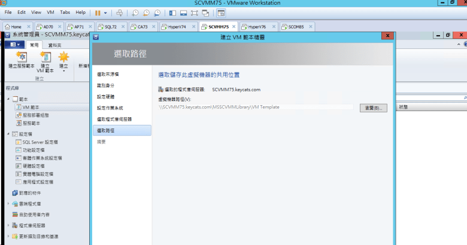This screenshot has height=245, width=467.
Task: Open snapshot manager icon in VMware toolbar
Action: click(157, 12)
